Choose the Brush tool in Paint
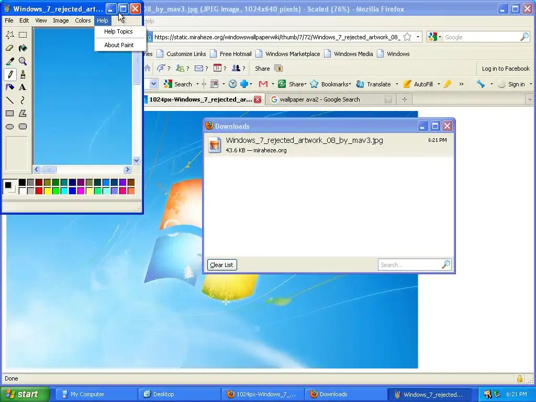This screenshot has height=402, width=536. click(23, 74)
